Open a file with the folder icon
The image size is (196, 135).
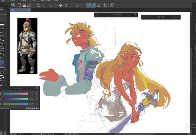coord(24,5)
